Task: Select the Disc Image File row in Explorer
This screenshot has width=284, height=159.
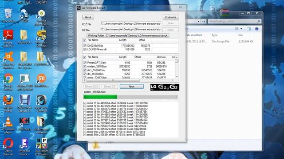Action: pos(220,42)
